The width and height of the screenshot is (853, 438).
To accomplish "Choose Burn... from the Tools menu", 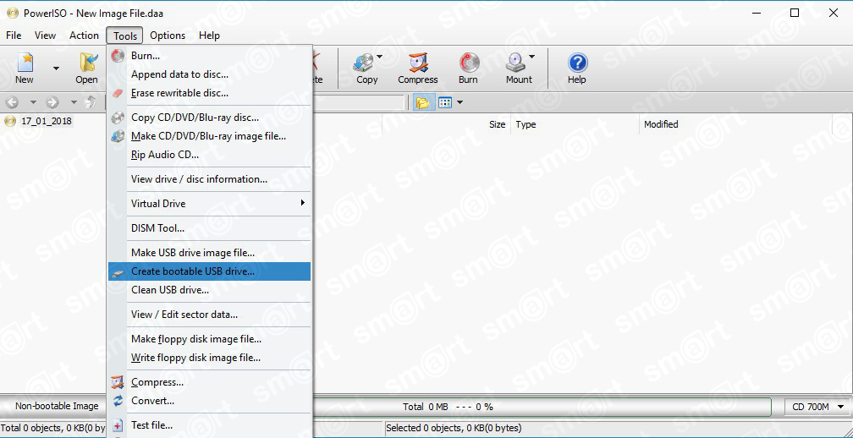I will pos(146,56).
